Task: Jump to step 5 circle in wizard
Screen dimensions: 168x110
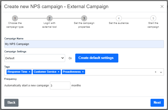Action: pos(153,18)
